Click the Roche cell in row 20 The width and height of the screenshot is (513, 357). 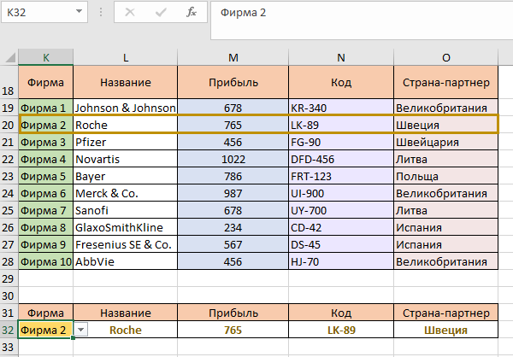[126, 125]
